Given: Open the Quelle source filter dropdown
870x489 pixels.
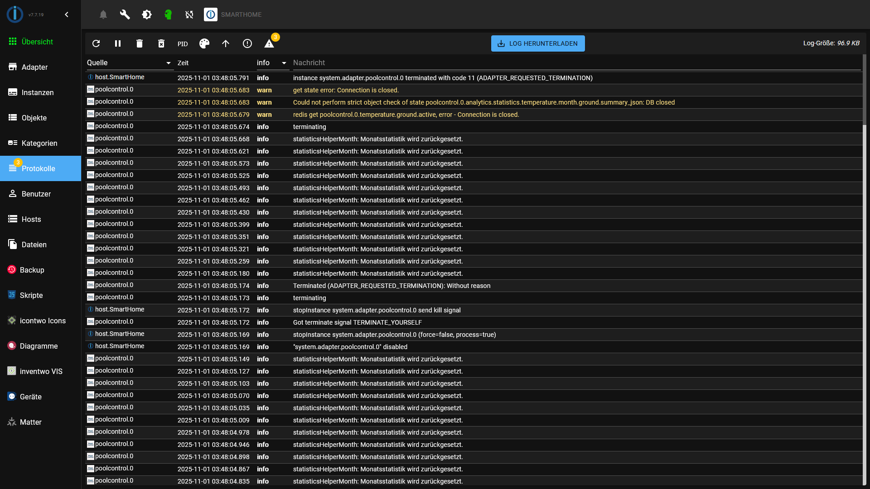Looking at the screenshot, I should pyautogui.click(x=168, y=63).
